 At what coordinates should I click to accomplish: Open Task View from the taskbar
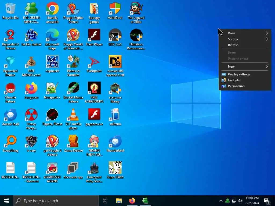[105, 201]
